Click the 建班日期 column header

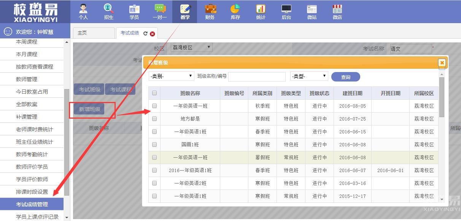click(x=352, y=93)
